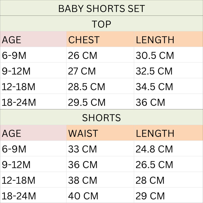Click the shorts LENGTH column header
The height and width of the screenshot is (203, 203).
(x=168, y=133)
